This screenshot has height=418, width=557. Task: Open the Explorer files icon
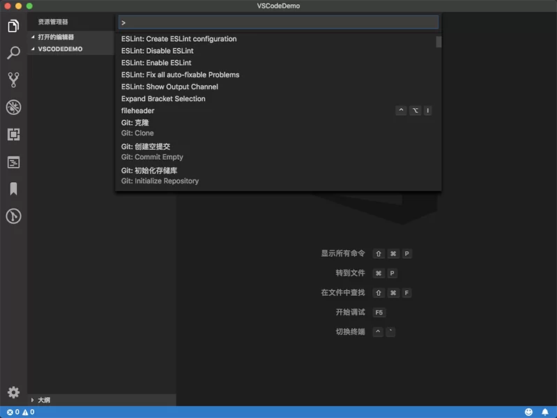coord(13,26)
